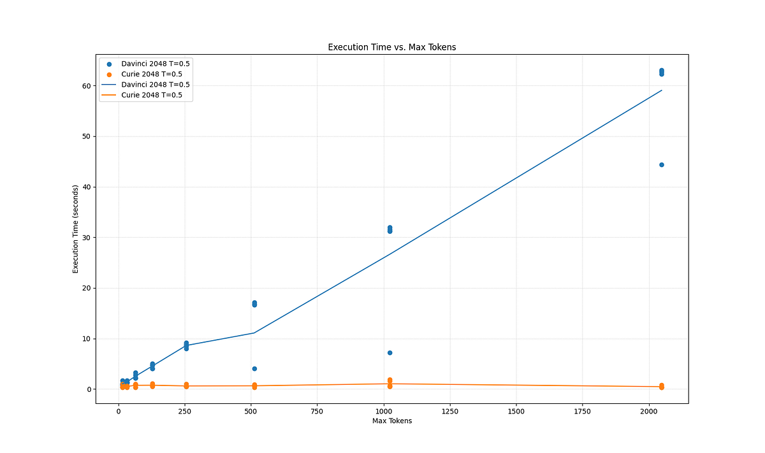Click the highest Davinci data point cluster

(x=662, y=73)
